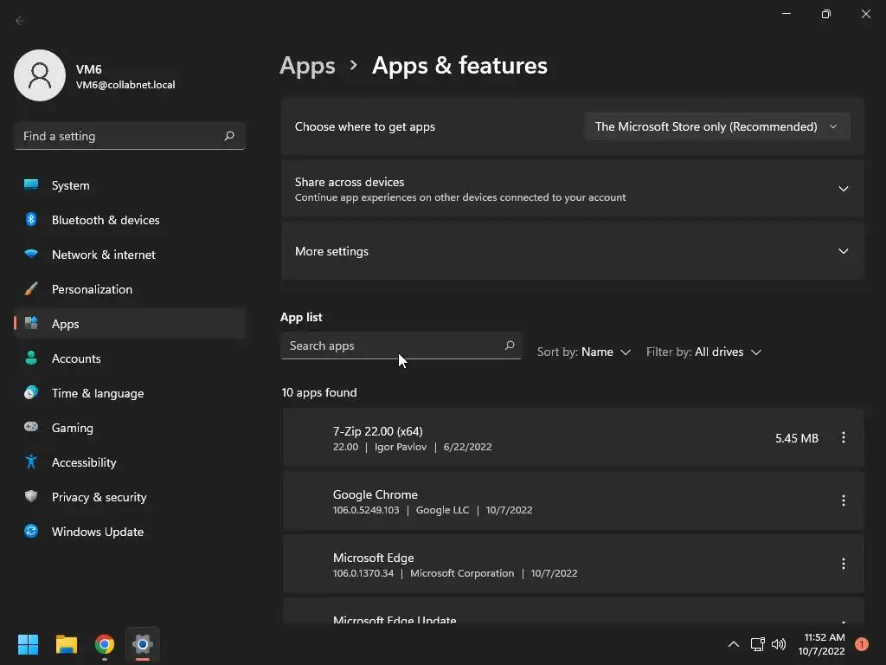This screenshot has height=665, width=886.
Task: Open the Filter by All drives dropdown
Action: coord(703,352)
